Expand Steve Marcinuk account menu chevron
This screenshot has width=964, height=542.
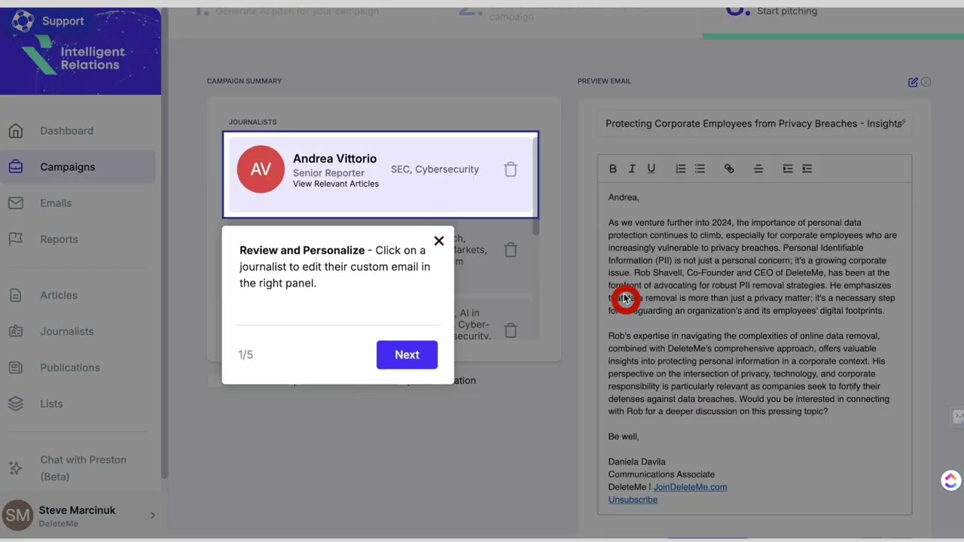[152, 516]
